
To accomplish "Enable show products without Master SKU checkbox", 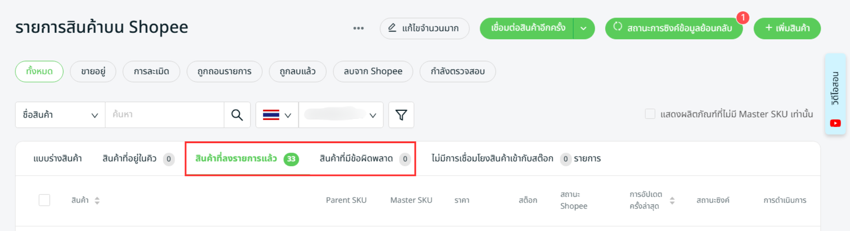I will (x=650, y=114).
